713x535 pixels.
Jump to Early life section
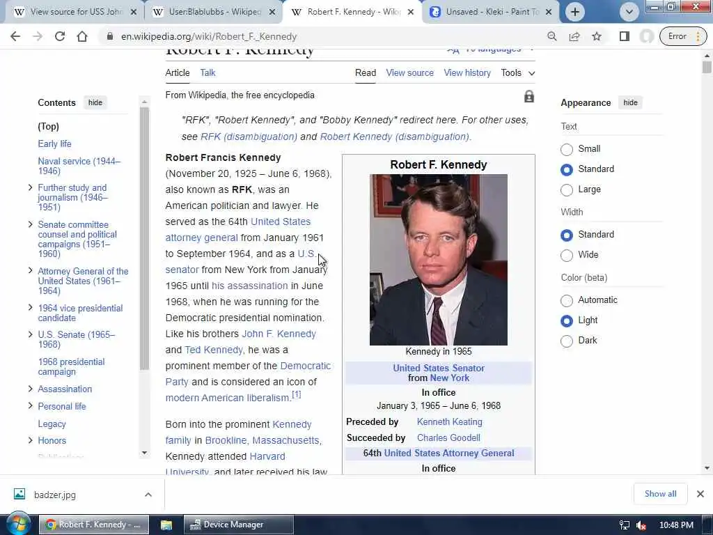click(x=54, y=144)
